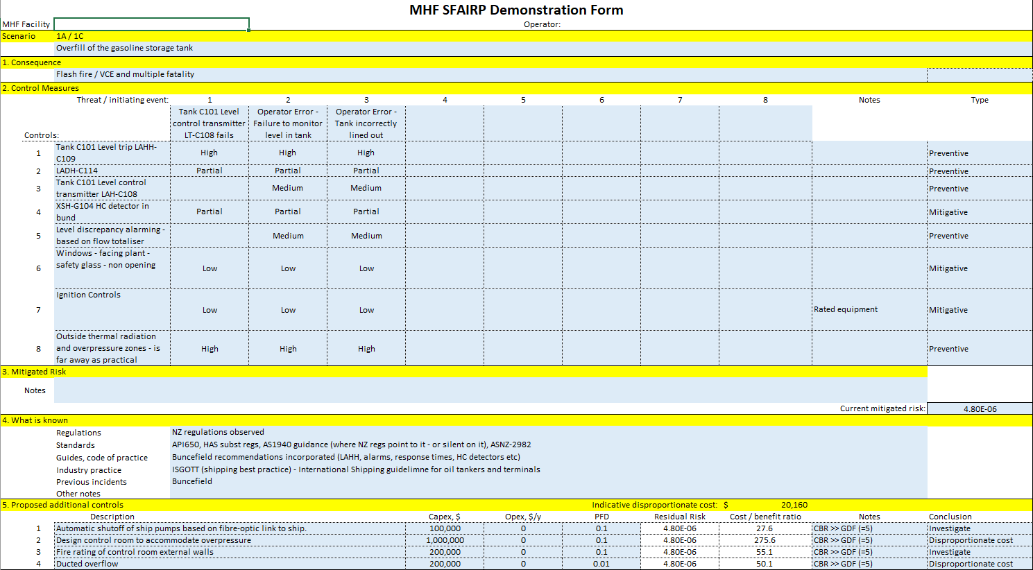The width and height of the screenshot is (1033, 570).
Task: Select current mitigated risk value '4.80E-06'
Action: (x=980, y=409)
